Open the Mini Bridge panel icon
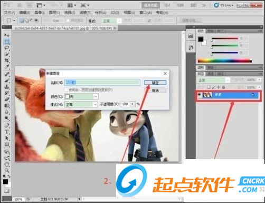 pyautogui.click(x=191, y=36)
